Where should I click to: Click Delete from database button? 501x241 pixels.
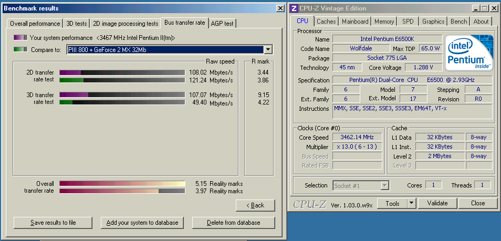[234, 223]
